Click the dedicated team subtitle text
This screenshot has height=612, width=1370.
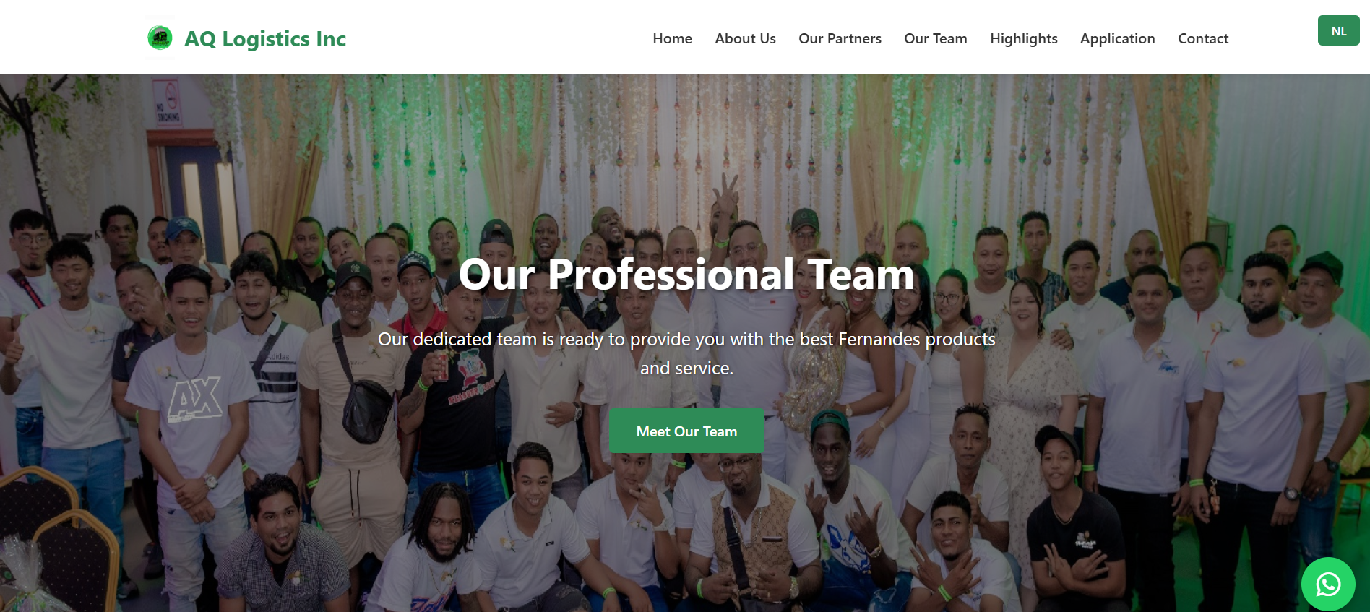click(x=686, y=353)
